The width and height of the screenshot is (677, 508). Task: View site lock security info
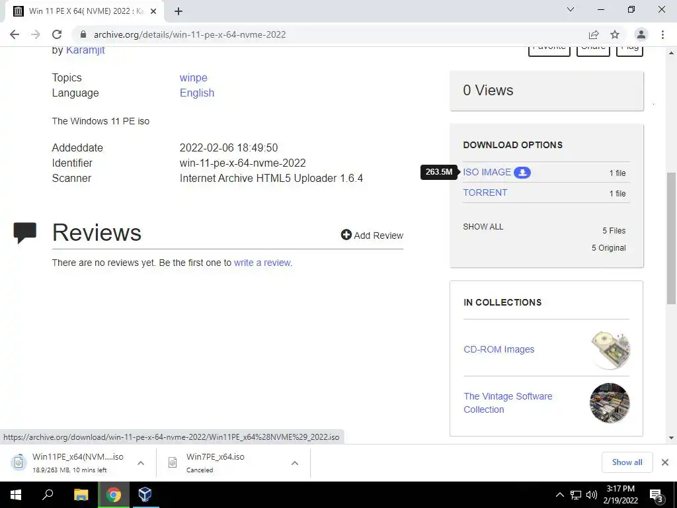[83, 34]
